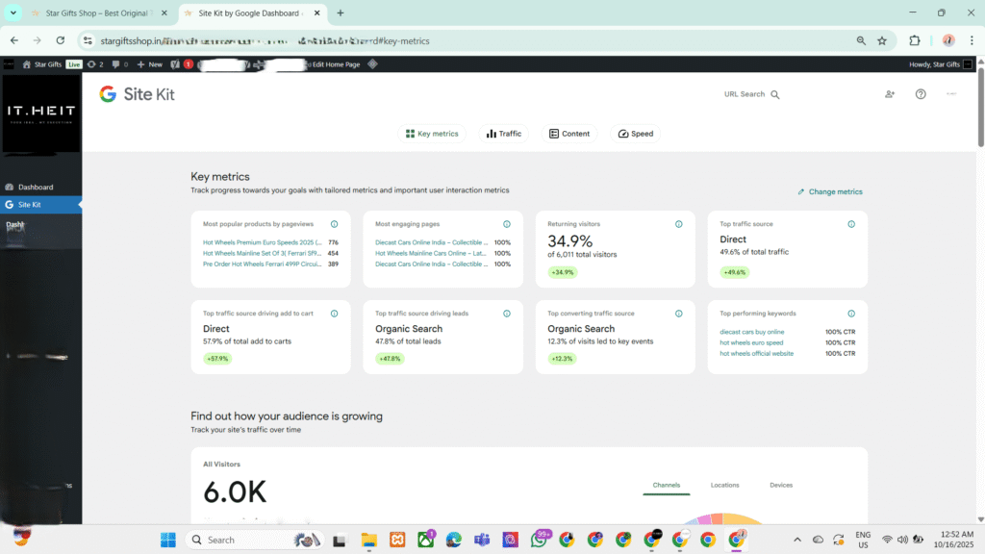Click Edit Home Page in admin bar

(x=336, y=64)
